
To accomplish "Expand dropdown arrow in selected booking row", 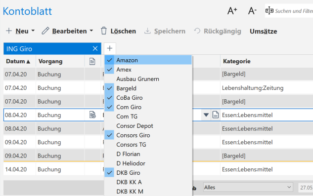I will 206,115.
